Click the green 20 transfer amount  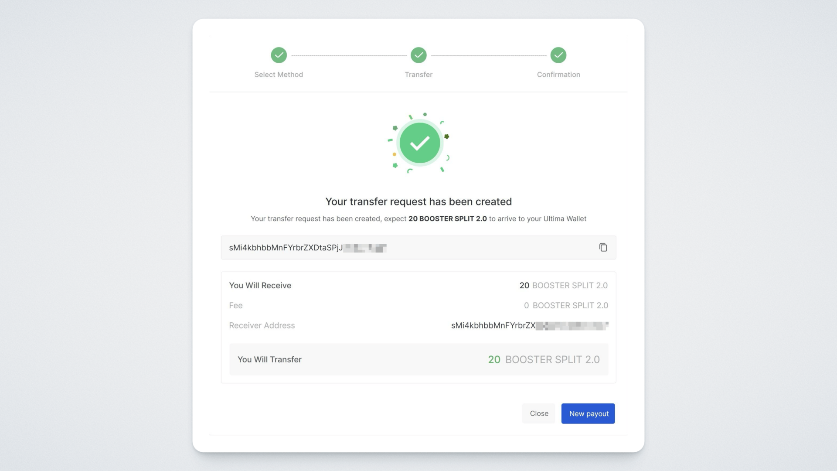[494, 359]
